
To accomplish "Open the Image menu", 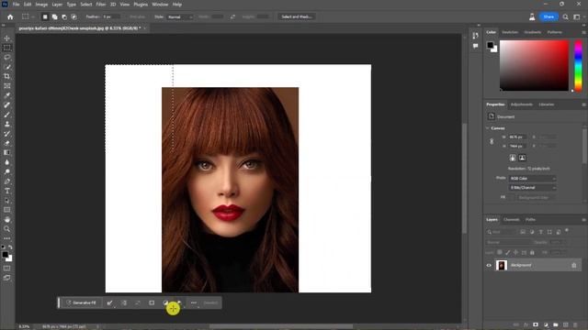I will point(41,5).
